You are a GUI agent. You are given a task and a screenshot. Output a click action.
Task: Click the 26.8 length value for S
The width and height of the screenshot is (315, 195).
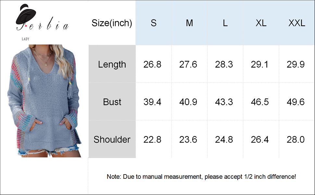[x=152, y=64]
